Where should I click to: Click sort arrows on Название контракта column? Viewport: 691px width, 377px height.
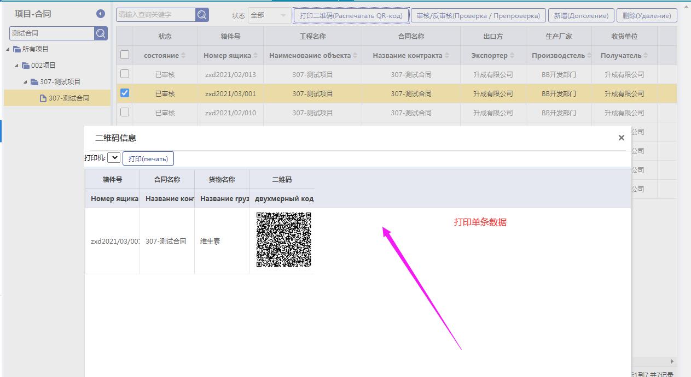(x=447, y=56)
